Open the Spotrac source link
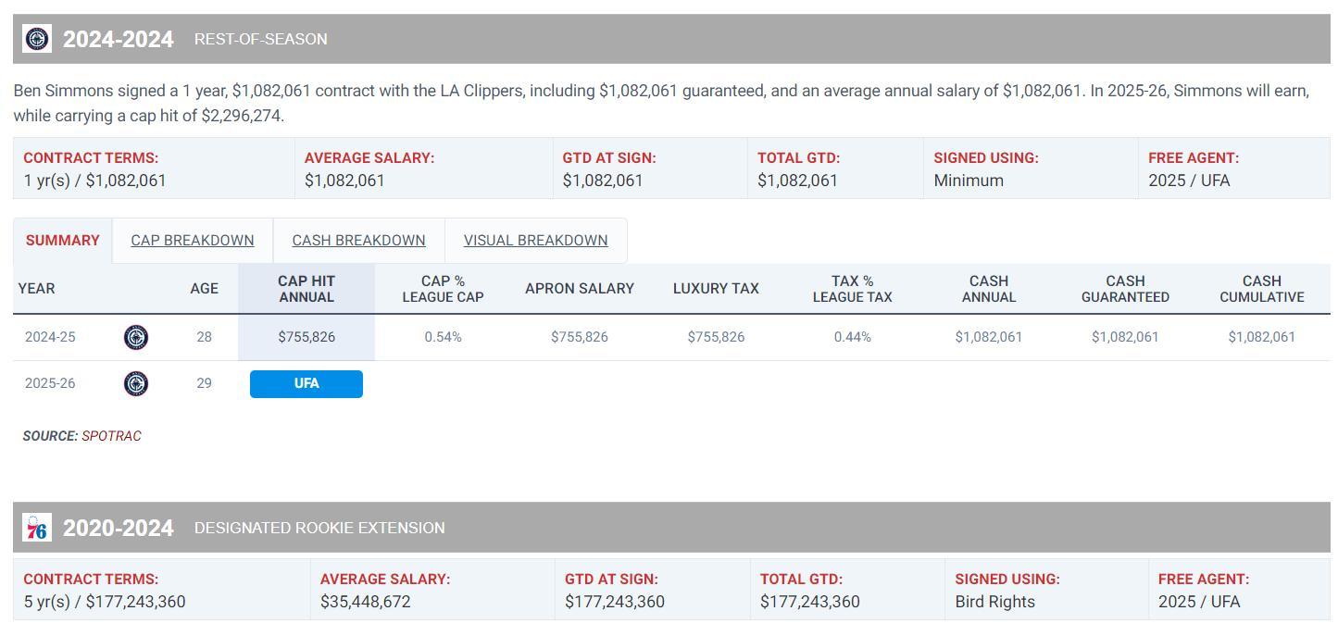Screen dimensions: 1338x636 click(x=111, y=436)
